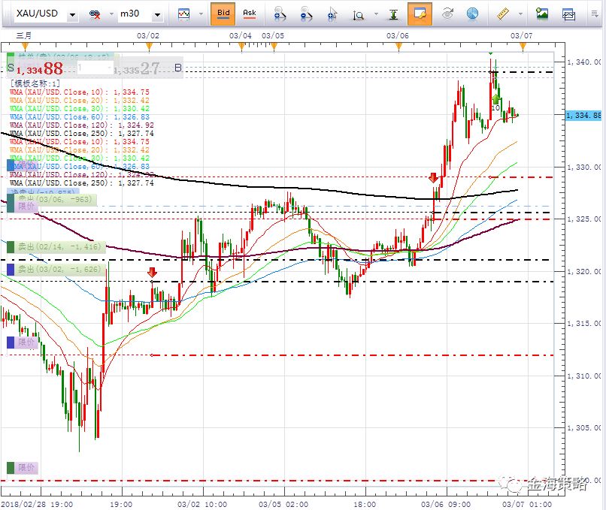
Task: Select the yellow ruler measurement tool
Action: click(504, 14)
